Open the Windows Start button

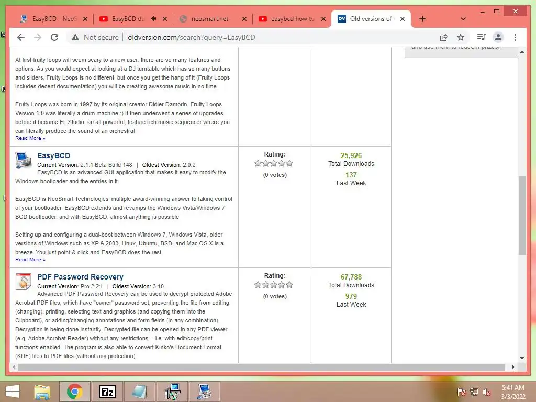tap(13, 392)
